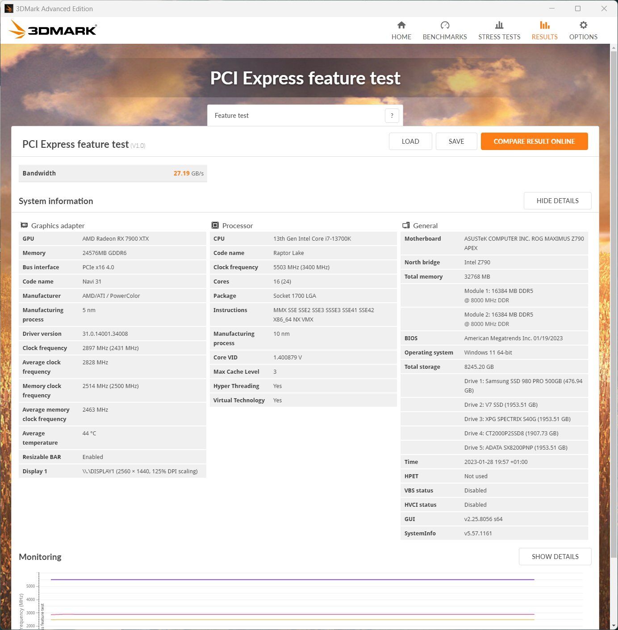Click the Home house icon
The width and height of the screenshot is (618, 630).
point(401,25)
